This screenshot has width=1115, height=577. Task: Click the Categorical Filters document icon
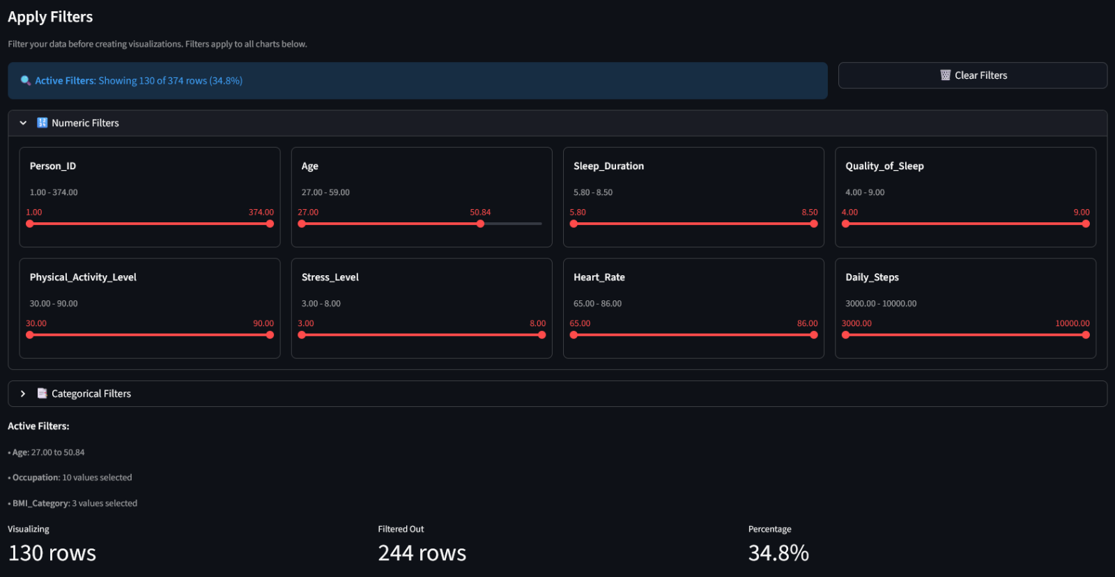pyautogui.click(x=43, y=394)
